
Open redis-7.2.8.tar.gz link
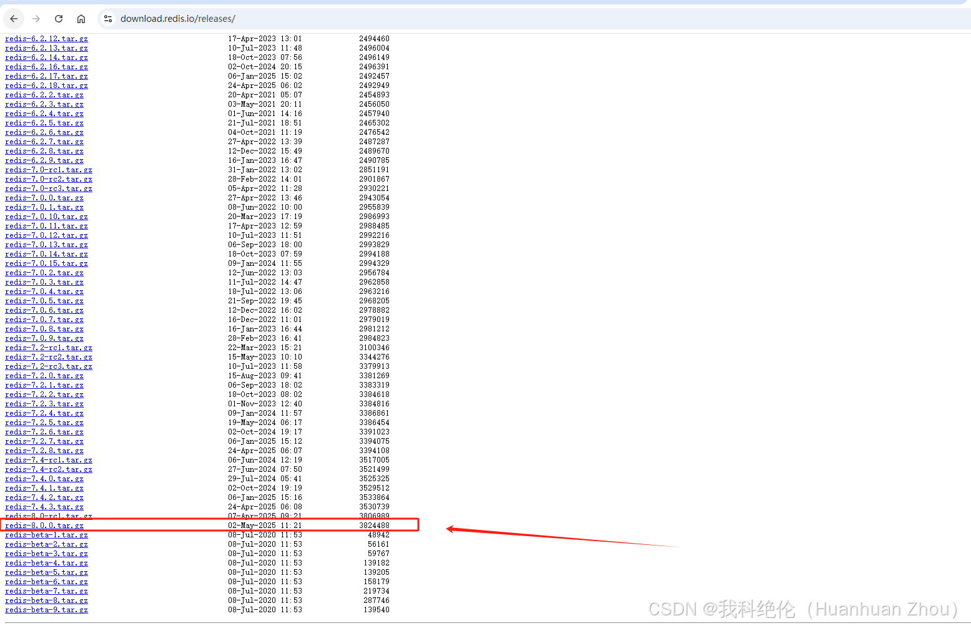point(44,451)
